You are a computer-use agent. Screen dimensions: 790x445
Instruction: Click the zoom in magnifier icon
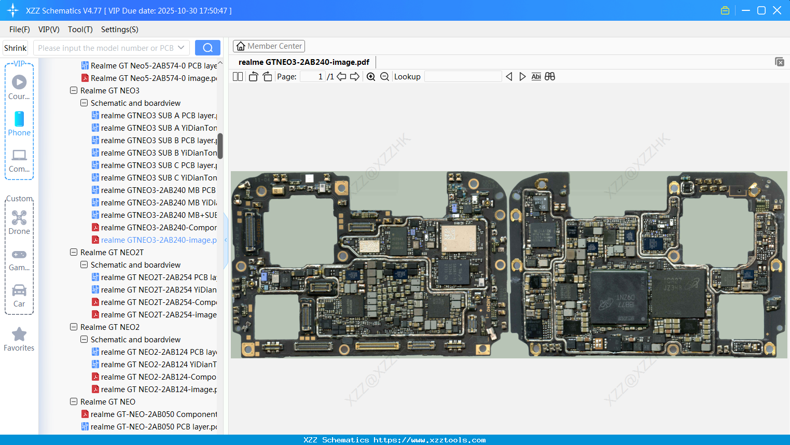pyautogui.click(x=371, y=77)
